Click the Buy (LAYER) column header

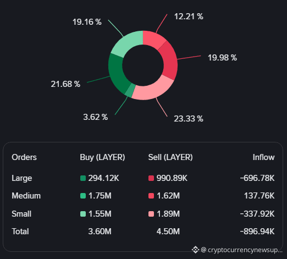click(102, 157)
